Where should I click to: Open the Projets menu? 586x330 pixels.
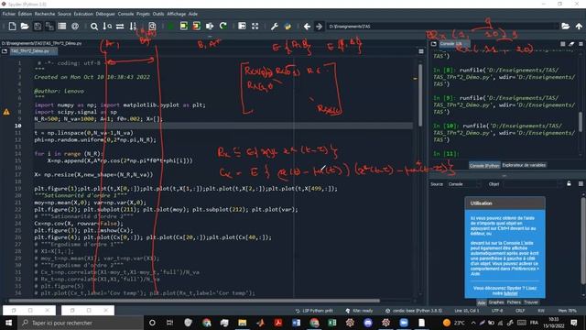143,14
